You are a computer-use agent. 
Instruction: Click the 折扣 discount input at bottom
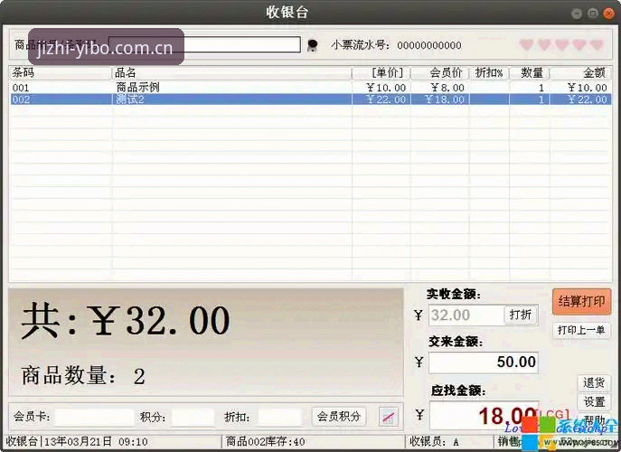[279, 417]
